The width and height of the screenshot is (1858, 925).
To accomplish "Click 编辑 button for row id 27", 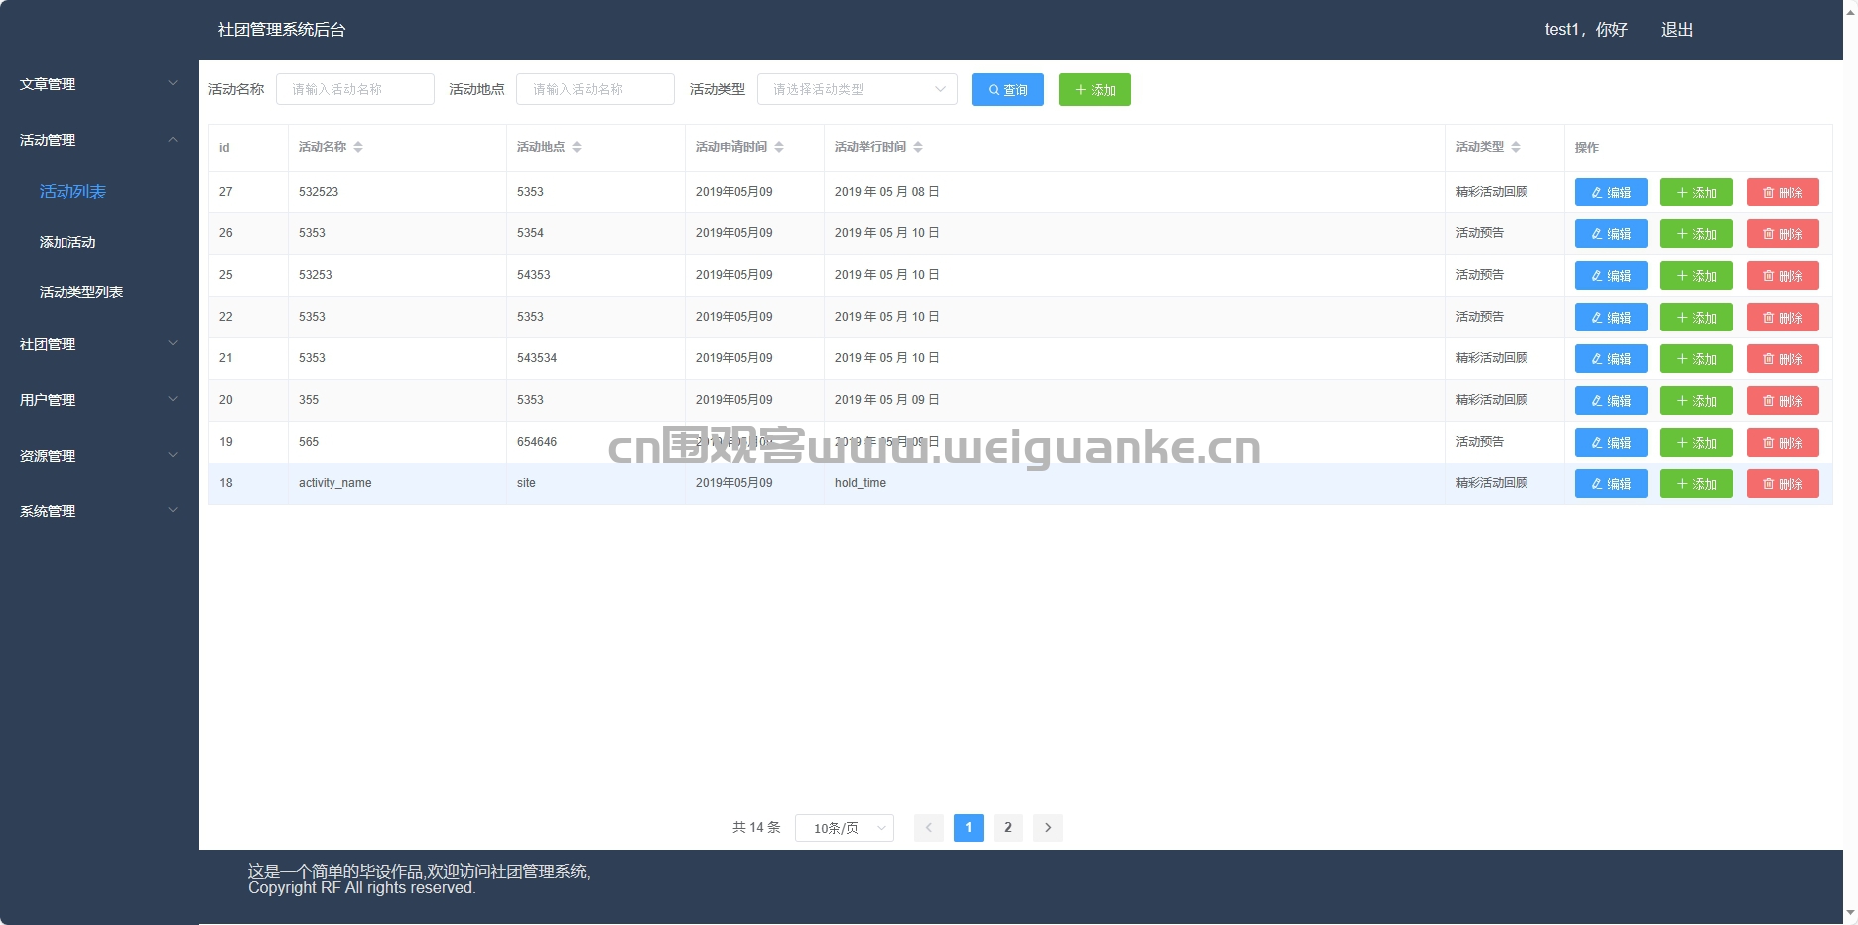I will [x=1611, y=193].
